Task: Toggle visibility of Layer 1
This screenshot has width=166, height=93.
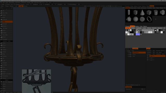Action: 148,58
